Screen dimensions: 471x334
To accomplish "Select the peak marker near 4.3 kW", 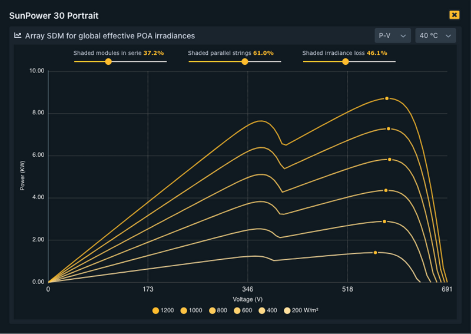I will tap(386, 190).
